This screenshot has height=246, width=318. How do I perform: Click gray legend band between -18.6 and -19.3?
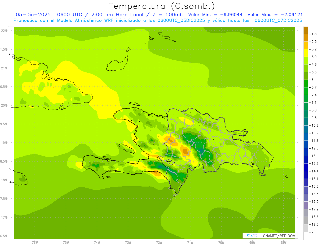pyautogui.click(x=306, y=221)
